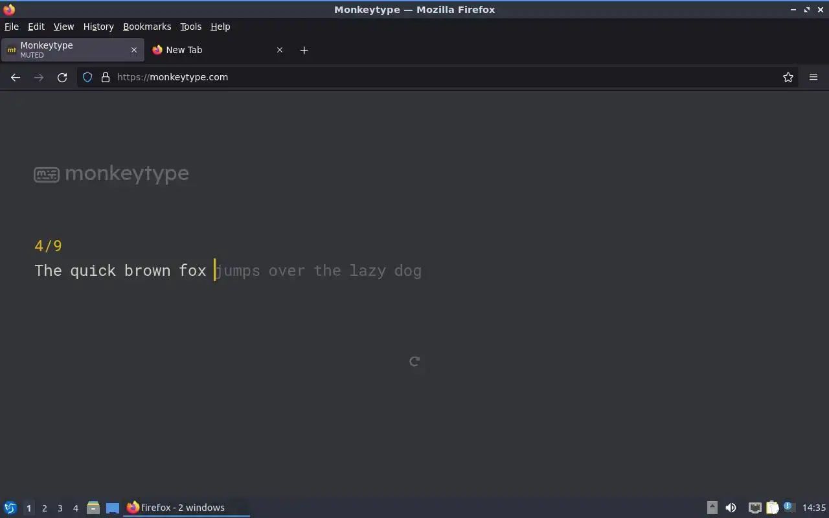829x518 pixels.
Task: Click the blue show desktop icon
Action: 113,508
